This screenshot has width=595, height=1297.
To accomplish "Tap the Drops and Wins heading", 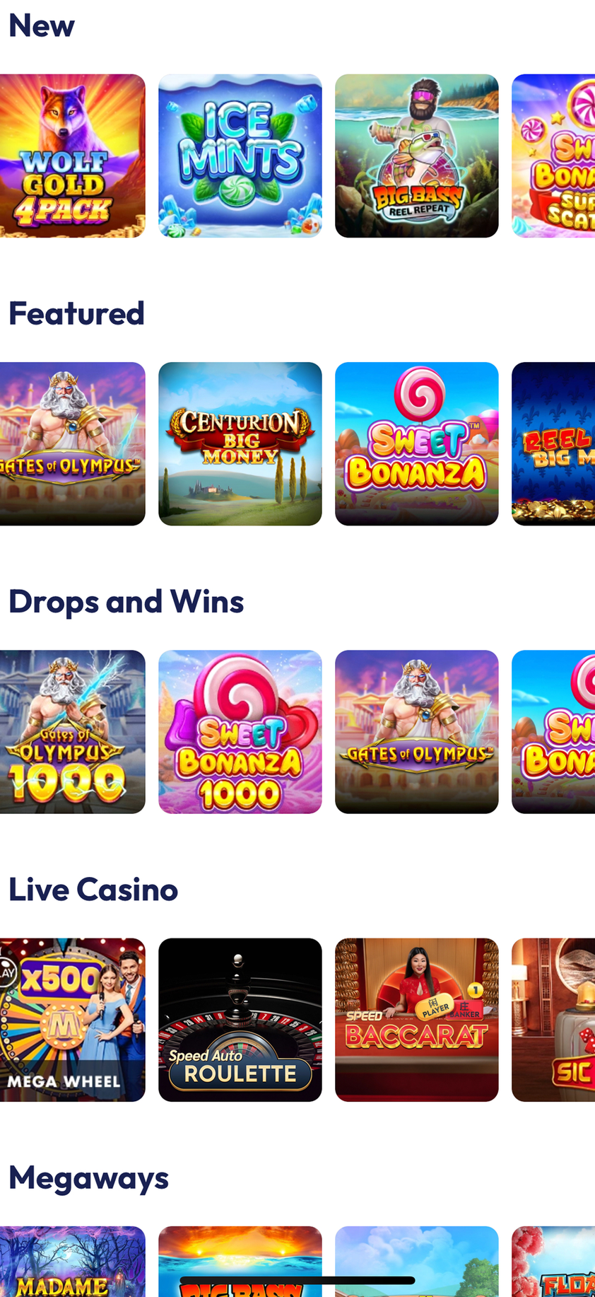I will pos(126,602).
